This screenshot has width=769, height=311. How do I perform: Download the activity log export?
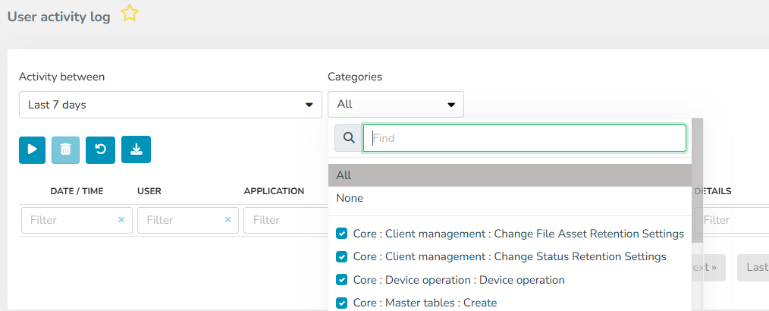136,149
